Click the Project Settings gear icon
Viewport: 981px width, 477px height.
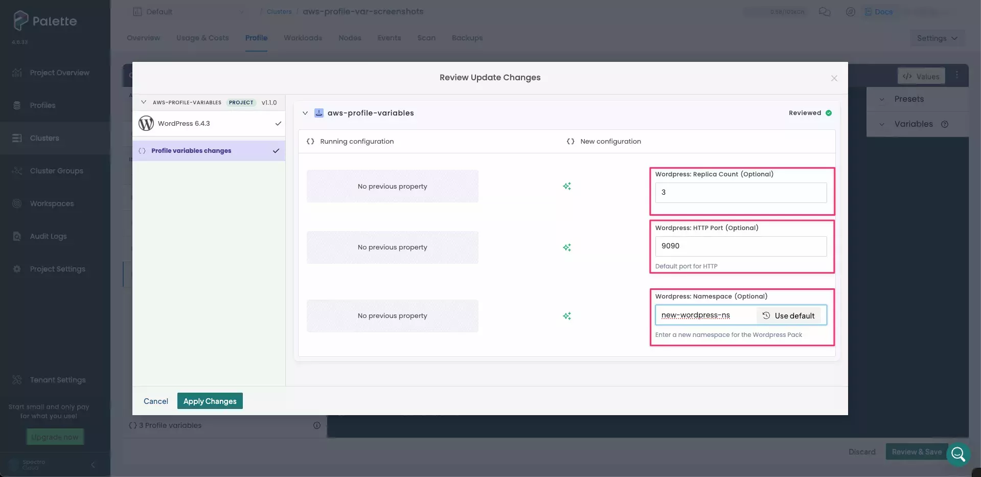point(17,269)
